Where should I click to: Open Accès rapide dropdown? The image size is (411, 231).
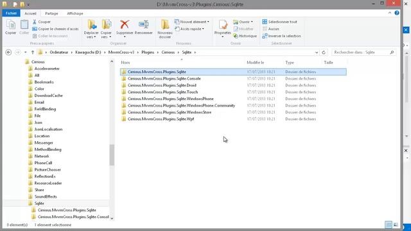pos(189,29)
